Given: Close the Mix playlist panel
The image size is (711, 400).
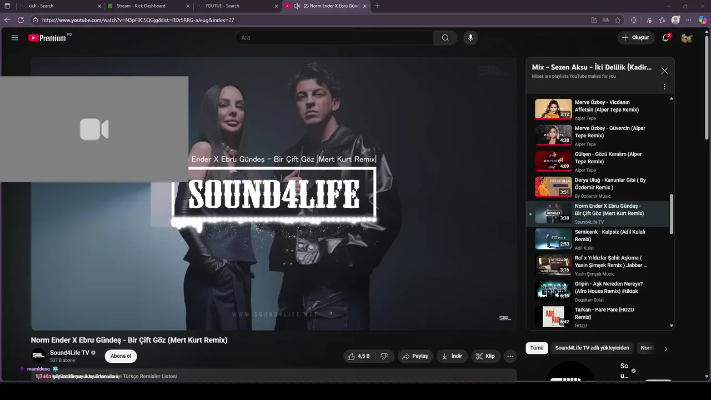Looking at the screenshot, I should tap(664, 71).
